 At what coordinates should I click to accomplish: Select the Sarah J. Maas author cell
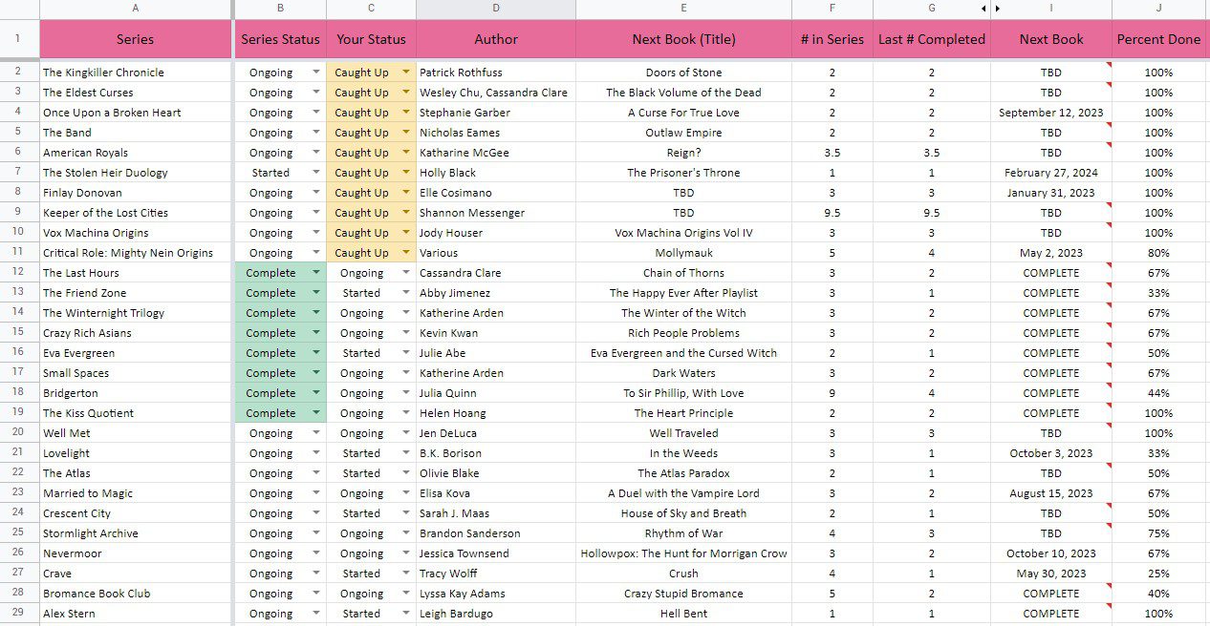(x=496, y=513)
